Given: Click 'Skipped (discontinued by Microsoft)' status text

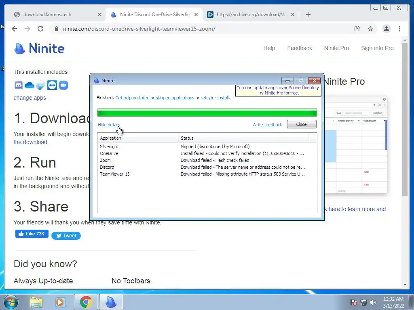Looking at the screenshot, I should [215, 147].
